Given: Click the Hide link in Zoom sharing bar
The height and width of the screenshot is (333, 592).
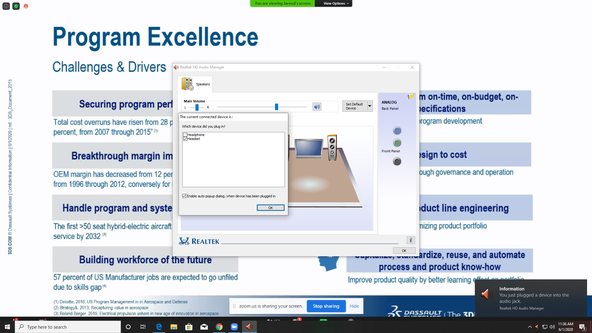Looking at the screenshot, I should point(354,306).
